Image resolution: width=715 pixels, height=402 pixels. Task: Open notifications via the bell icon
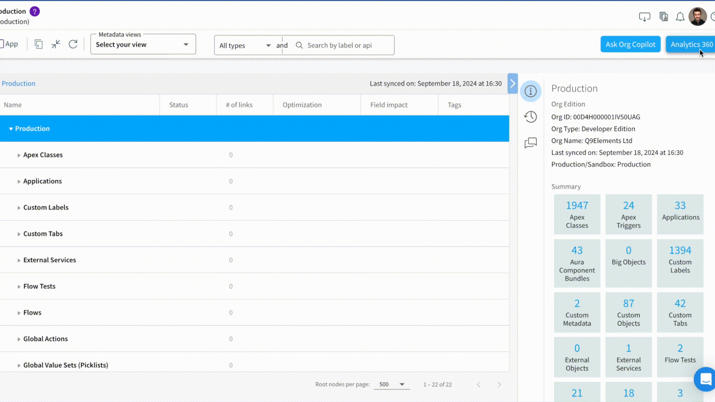coord(680,17)
